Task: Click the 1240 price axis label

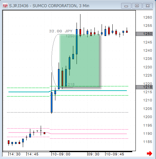Action: [148, 50]
